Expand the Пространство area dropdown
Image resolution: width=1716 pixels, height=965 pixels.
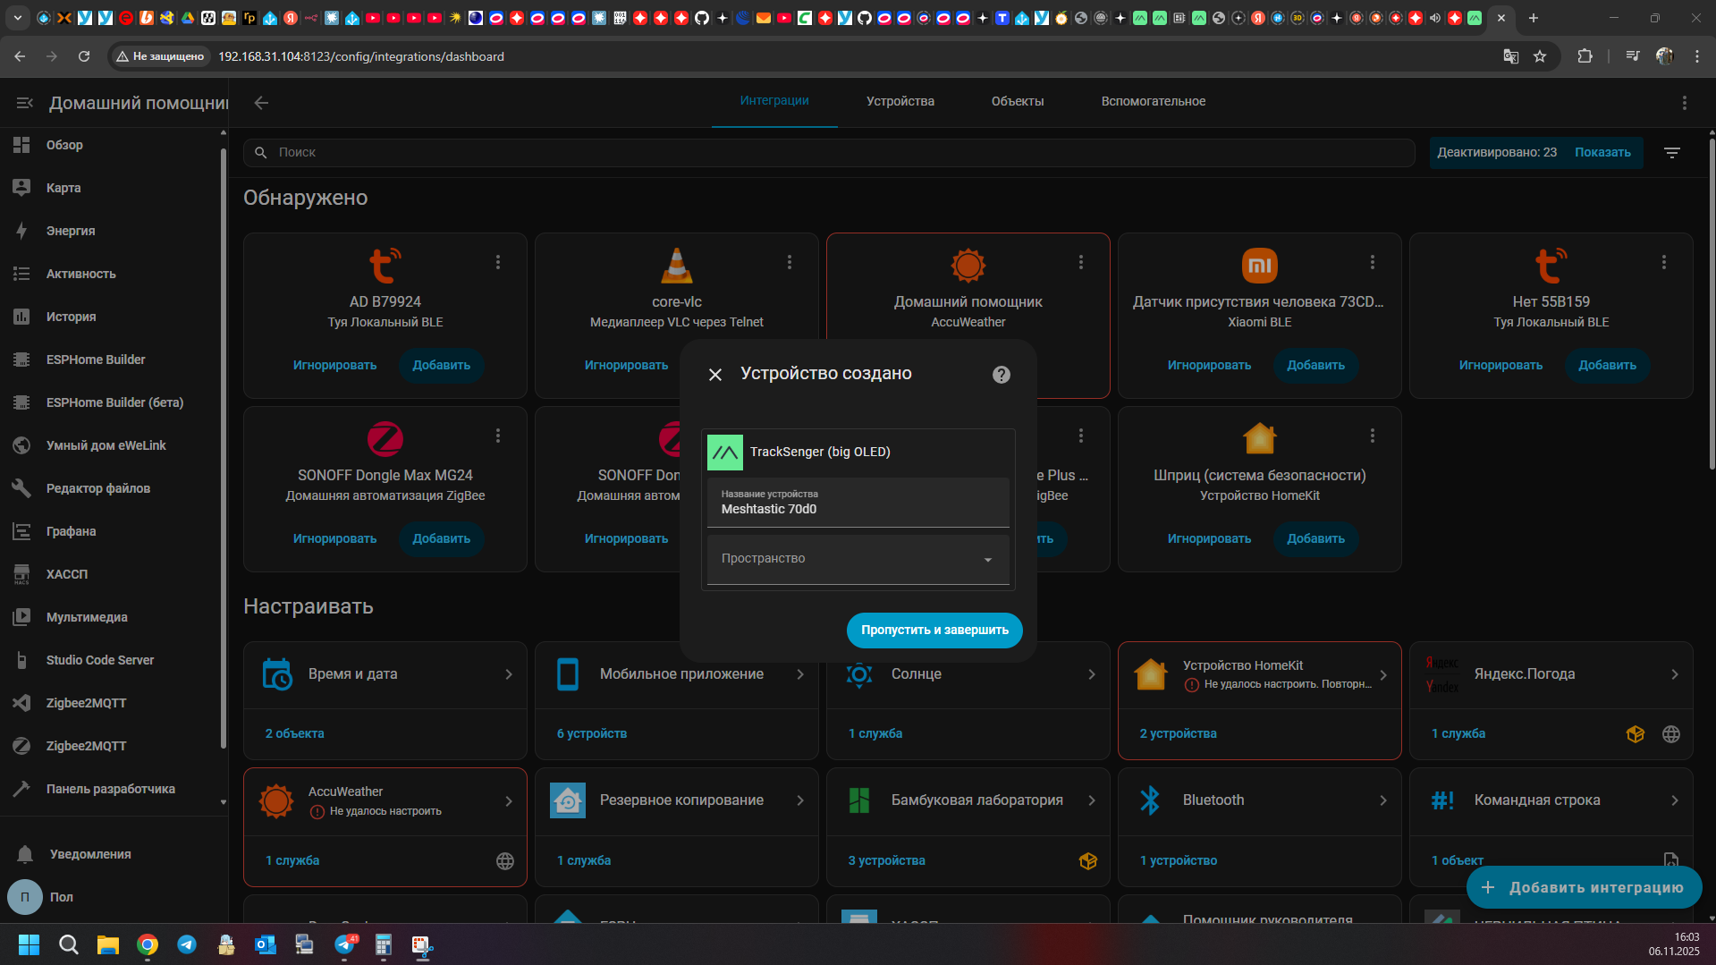pos(858,559)
